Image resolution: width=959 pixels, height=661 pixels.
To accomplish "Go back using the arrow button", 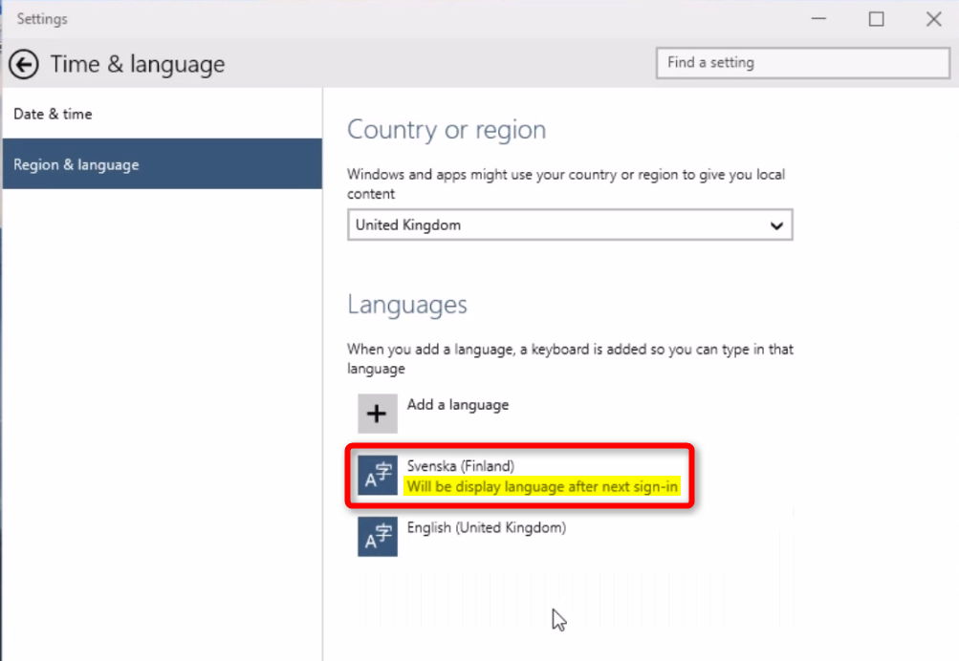I will (x=24, y=64).
